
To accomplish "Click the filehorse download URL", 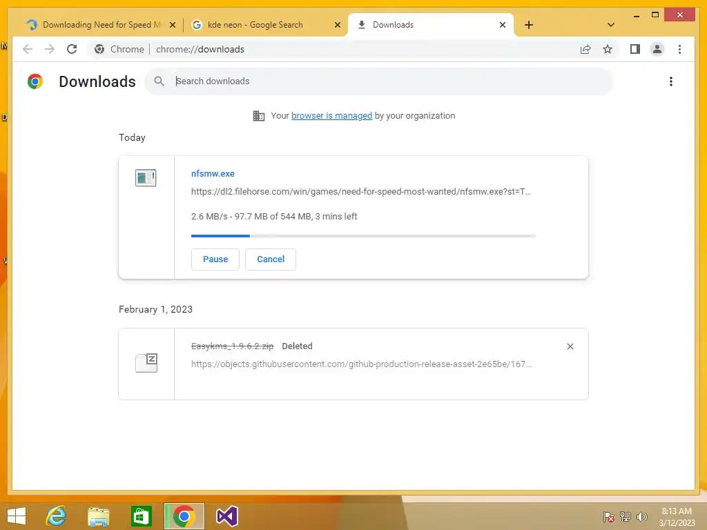I will [x=360, y=192].
